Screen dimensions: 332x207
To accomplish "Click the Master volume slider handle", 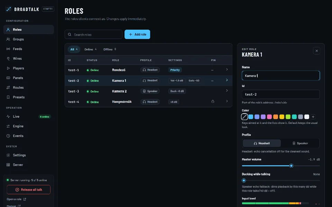I will (291, 166).
